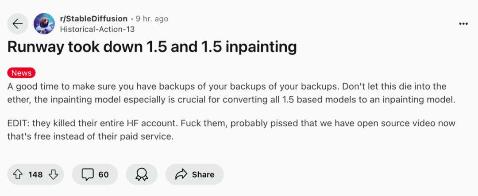Click the post title about Runway takedown
The width and height of the screenshot is (478, 196).
(x=152, y=46)
